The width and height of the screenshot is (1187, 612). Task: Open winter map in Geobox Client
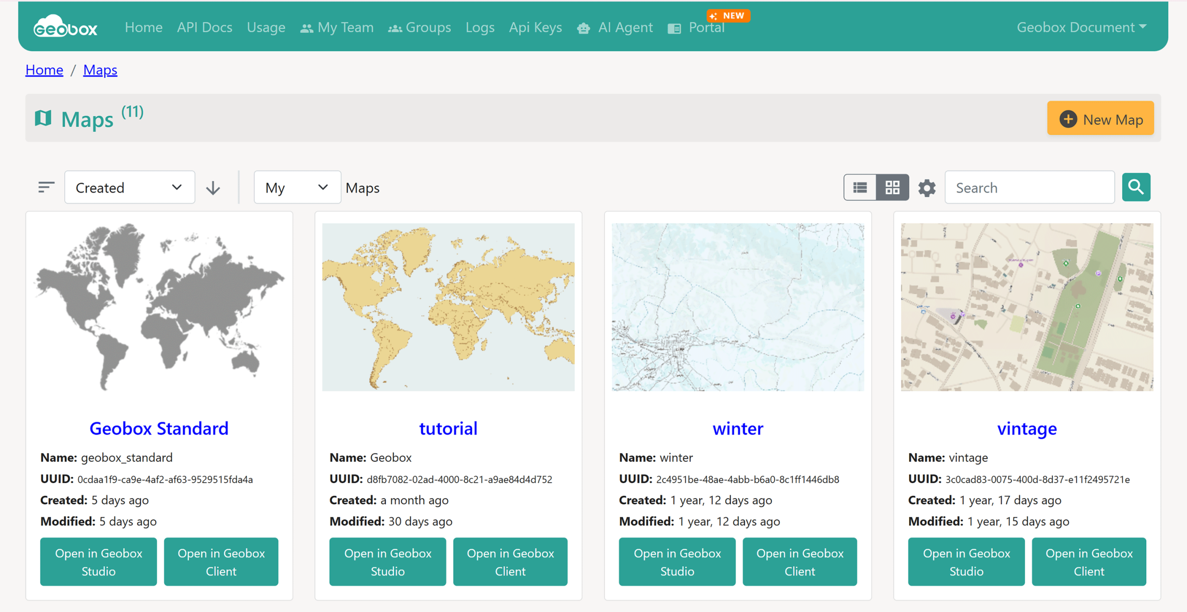pos(800,562)
